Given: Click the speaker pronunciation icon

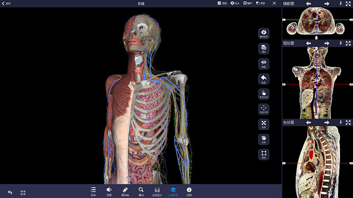Looking at the screenshot, I should pyautogui.click(x=109, y=192).
